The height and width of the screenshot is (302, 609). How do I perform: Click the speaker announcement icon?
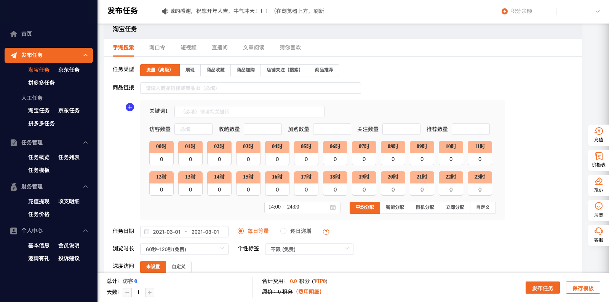point(165,11)
